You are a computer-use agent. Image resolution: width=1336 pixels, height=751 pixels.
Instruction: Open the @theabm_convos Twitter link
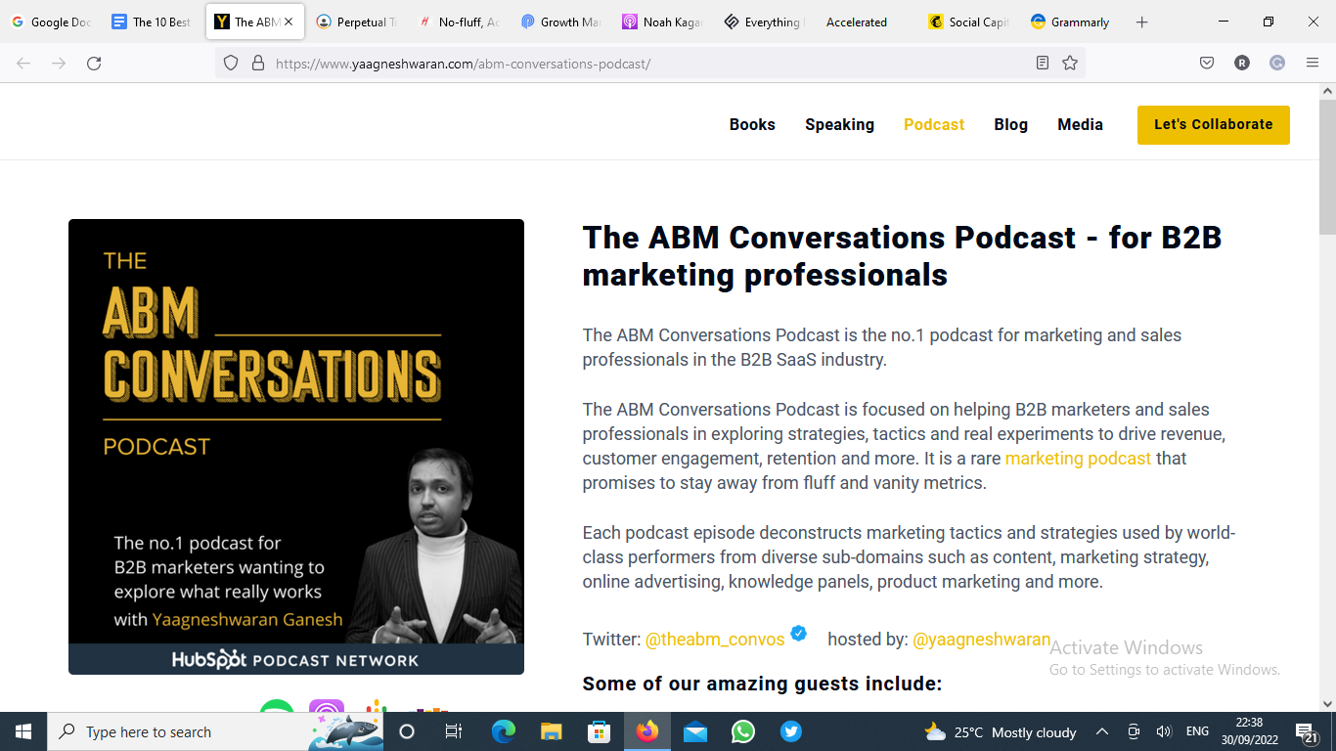point(715,640)
